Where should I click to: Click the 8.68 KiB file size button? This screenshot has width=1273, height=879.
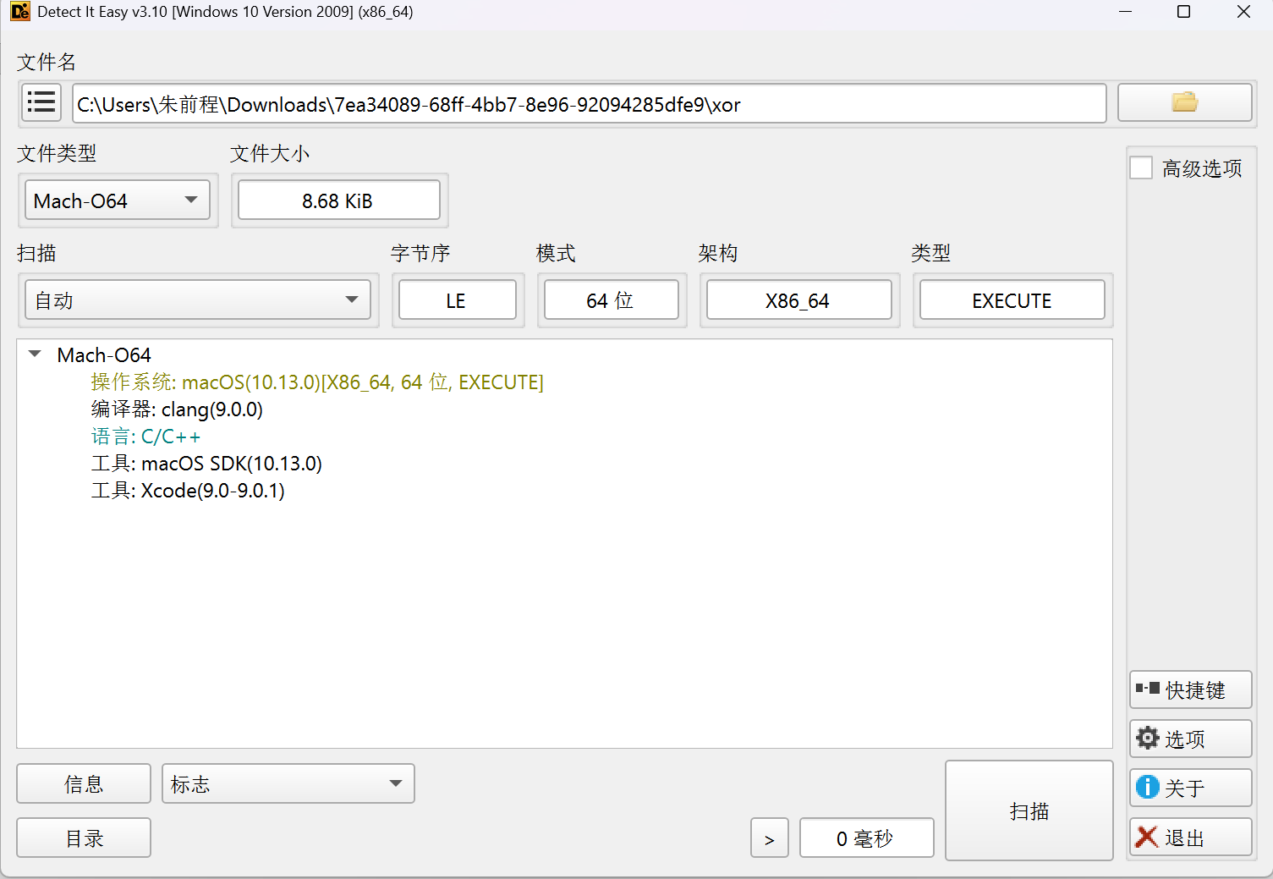(x=338, y=201)
